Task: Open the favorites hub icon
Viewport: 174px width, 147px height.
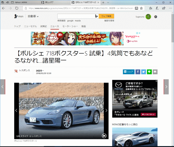Action: [151, 8]
